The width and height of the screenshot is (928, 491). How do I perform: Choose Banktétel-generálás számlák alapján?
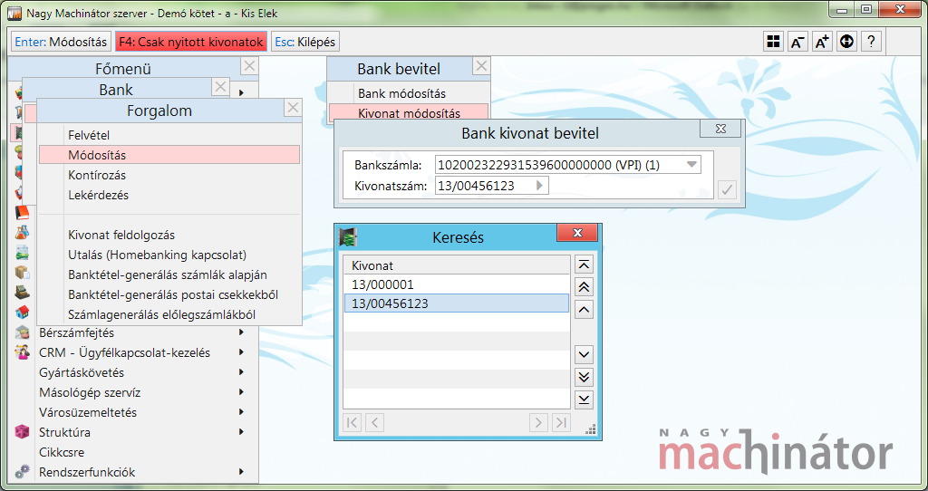pos(169,275)
